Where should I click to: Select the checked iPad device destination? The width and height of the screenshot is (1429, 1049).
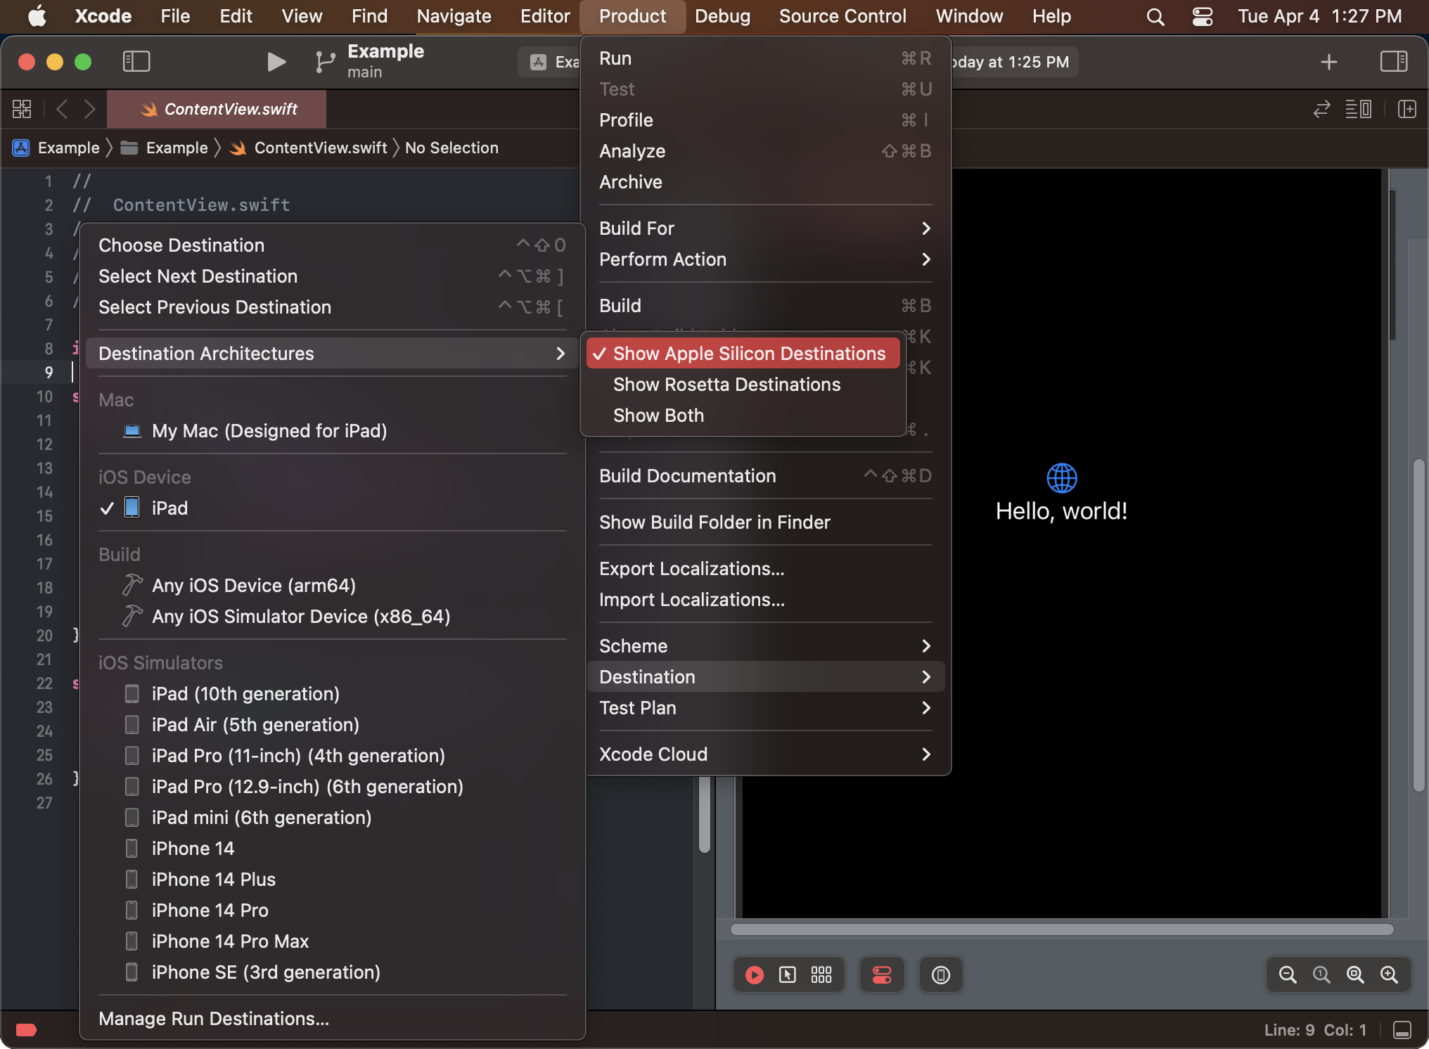point(333,508)
